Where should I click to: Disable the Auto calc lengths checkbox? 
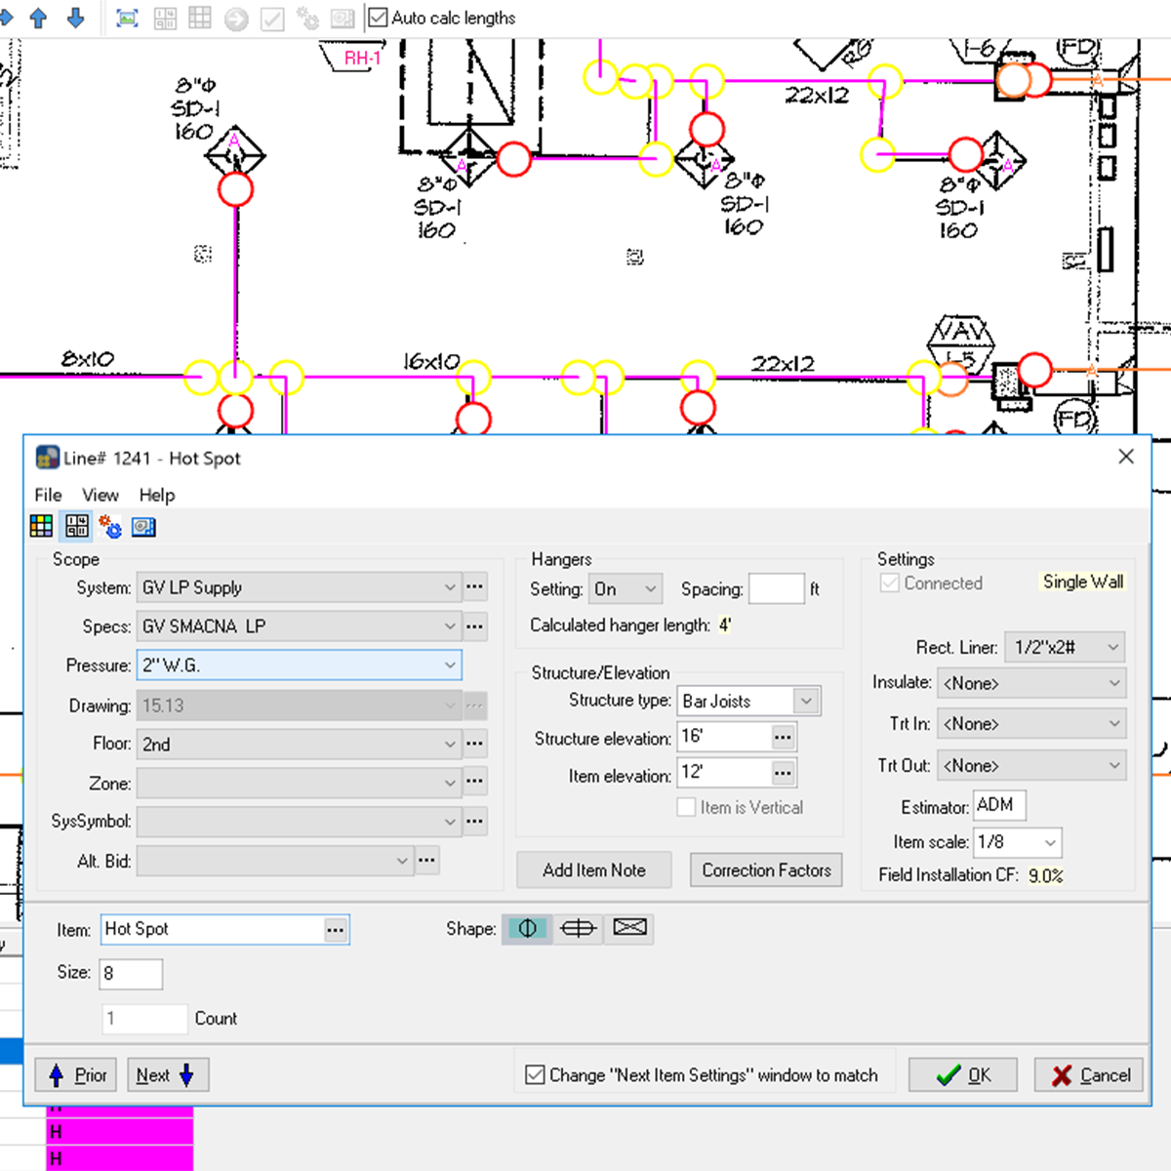377,16
